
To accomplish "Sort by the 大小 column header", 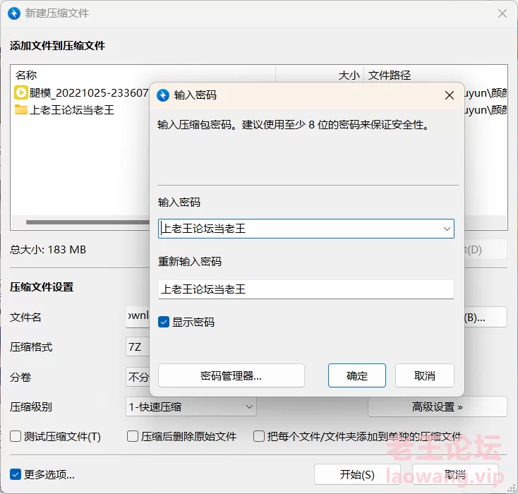I will [320, 75].
